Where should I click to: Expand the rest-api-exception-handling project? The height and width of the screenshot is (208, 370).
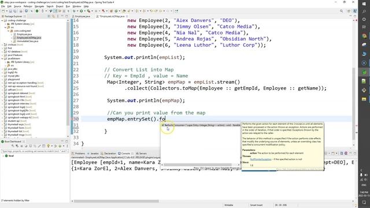coord(2,83)
